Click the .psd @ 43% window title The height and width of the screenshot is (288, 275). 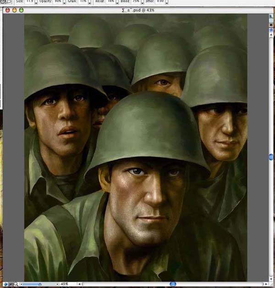tap(138, 10)
